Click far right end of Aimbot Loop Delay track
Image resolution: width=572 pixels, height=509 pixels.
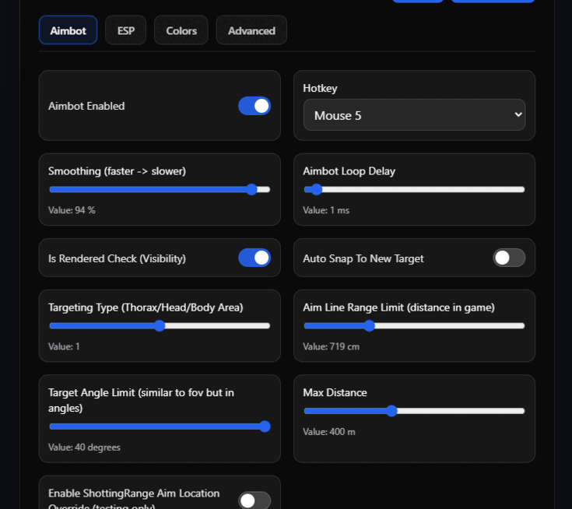click(x=522, y=189)
